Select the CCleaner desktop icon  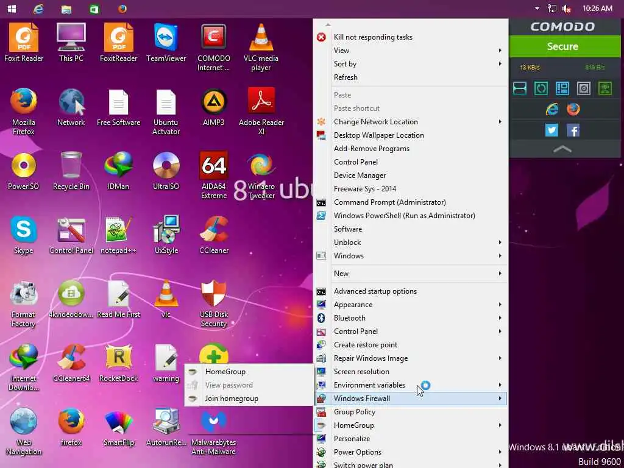click(214, 235)
